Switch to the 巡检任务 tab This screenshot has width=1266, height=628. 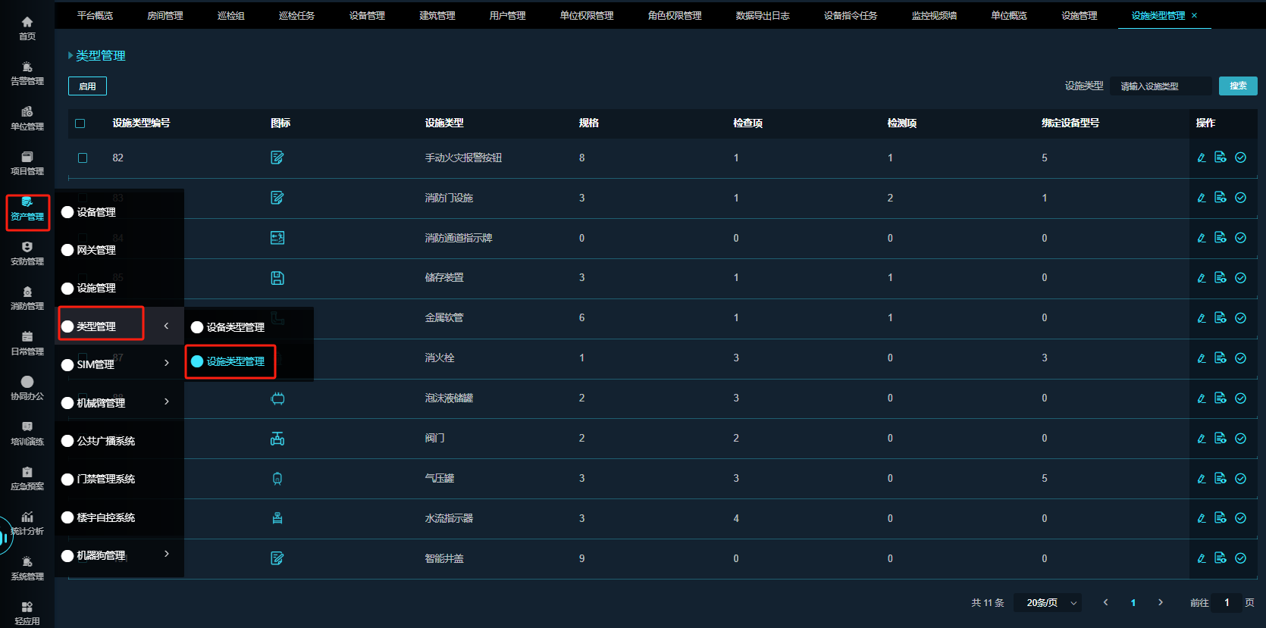tap(296, 15)
